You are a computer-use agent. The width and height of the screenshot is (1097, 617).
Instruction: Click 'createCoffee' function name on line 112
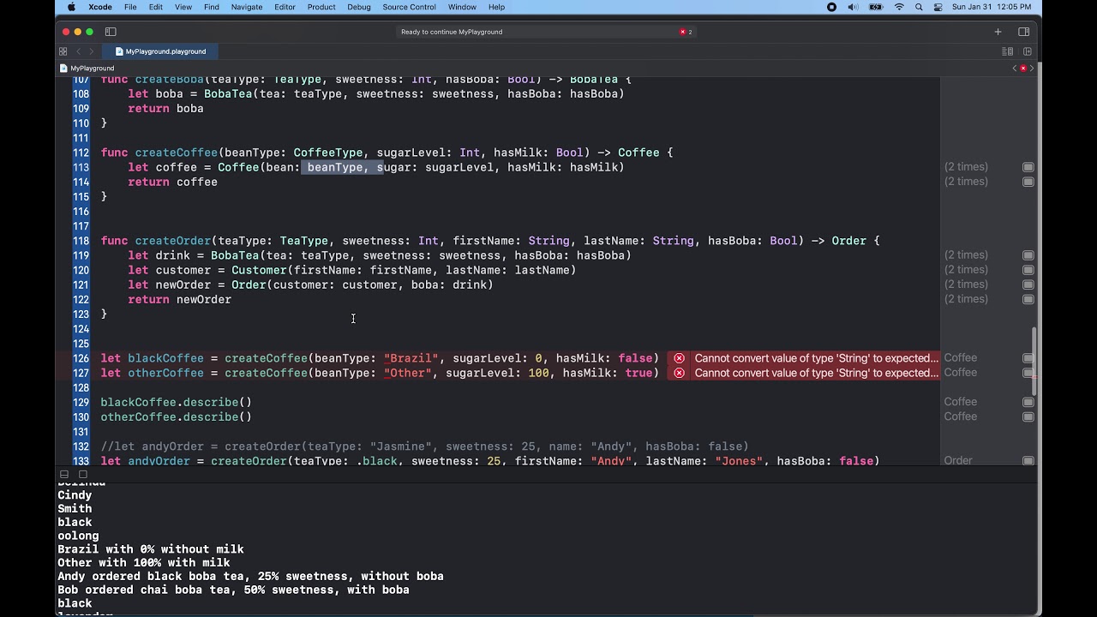tap(177, 153)
